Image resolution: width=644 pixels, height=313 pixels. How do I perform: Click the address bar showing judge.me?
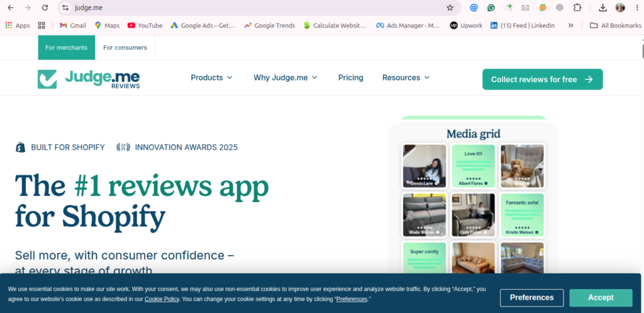(258, 8)
